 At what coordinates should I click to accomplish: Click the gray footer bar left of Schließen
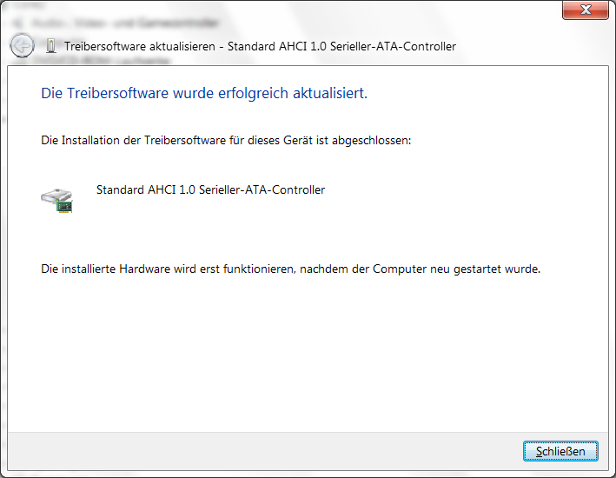[x=265, y=451]
